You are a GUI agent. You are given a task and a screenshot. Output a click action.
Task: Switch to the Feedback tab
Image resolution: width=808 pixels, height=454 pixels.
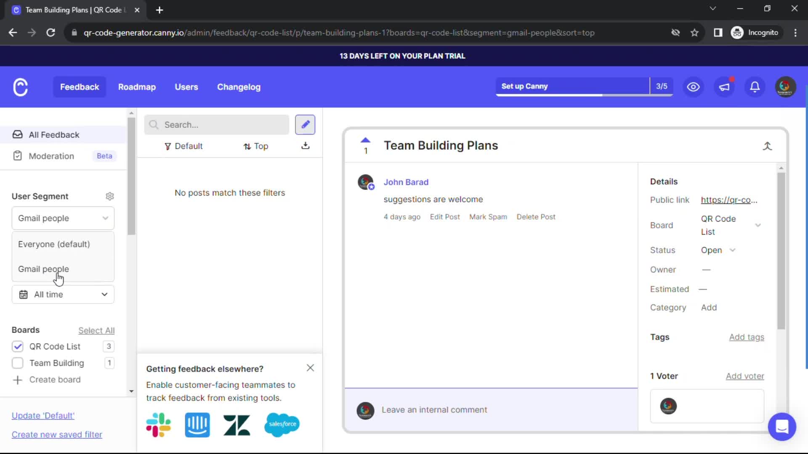[80, 87]
